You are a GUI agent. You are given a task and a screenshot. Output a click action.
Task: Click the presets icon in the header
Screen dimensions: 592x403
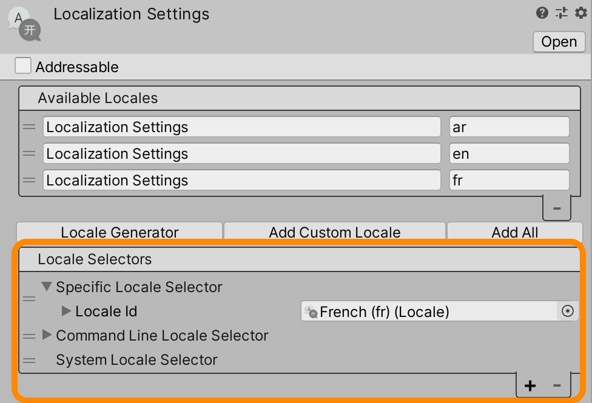tap(560, 13)
